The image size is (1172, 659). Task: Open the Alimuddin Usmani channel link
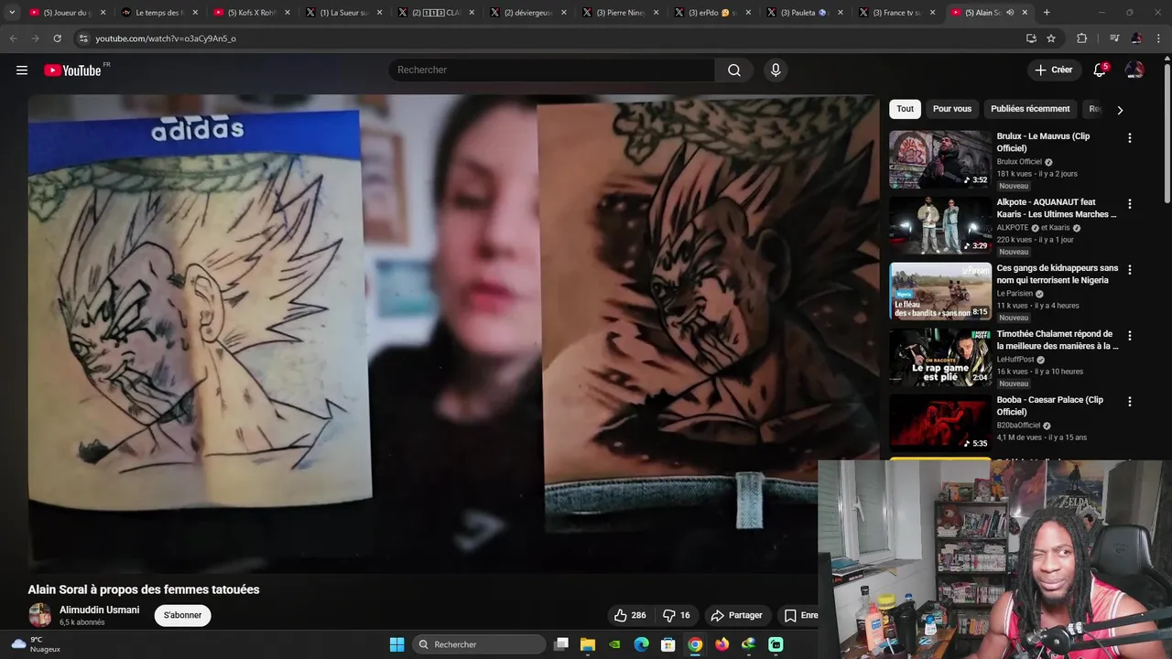tap(99, 610)
